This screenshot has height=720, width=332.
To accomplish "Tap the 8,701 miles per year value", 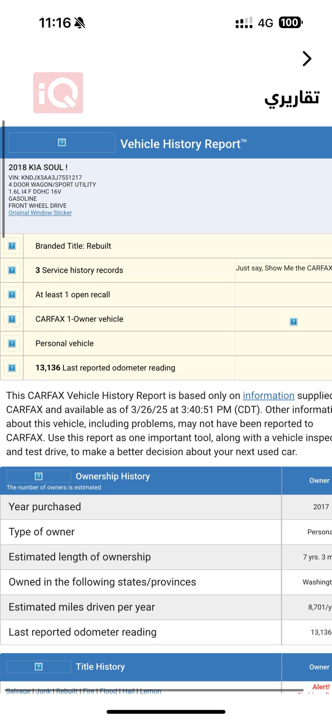I will coord(320,607).
